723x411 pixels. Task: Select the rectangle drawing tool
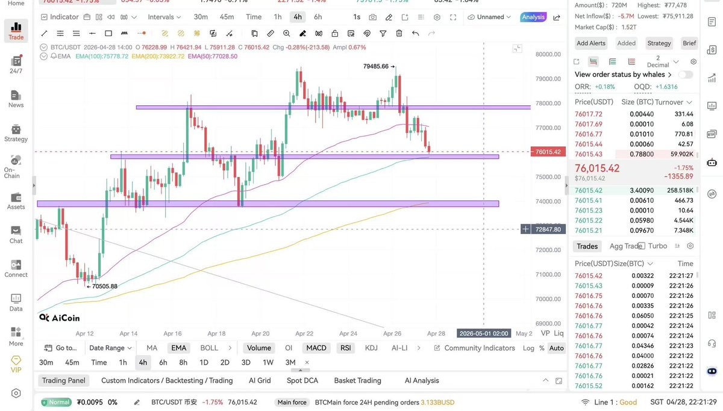click(x=108, y=34)
